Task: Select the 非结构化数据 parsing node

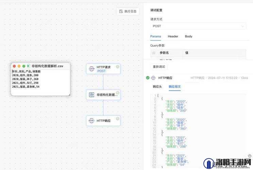Action: [x=103, y=95]
